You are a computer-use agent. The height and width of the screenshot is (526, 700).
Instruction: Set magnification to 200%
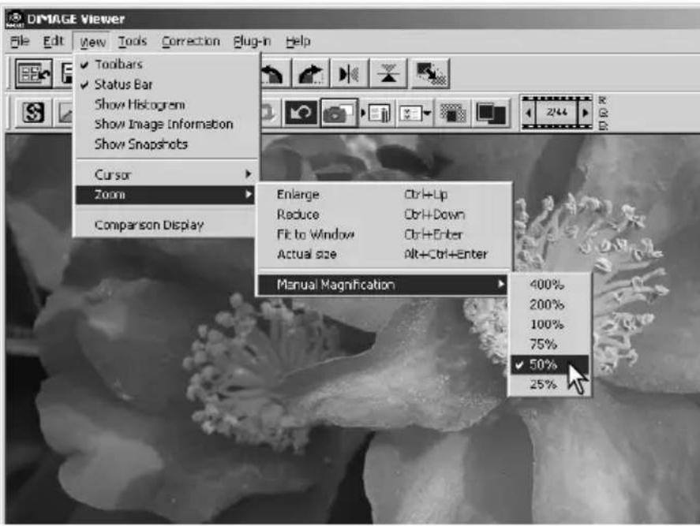[549, 304]
